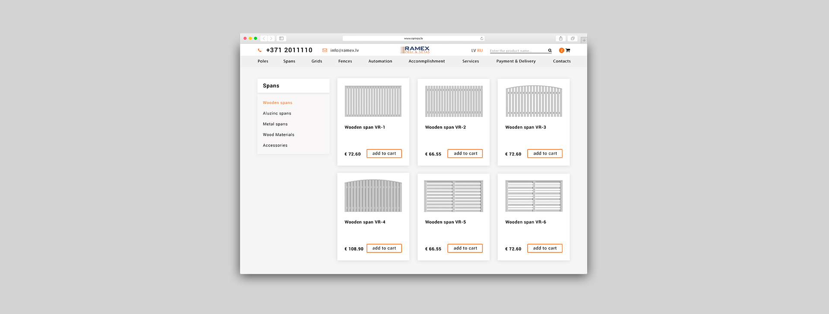829x314 pixels.
Task: Click the Spans sidebar heading
Action: pyautogui.click(x=271, y=86)
